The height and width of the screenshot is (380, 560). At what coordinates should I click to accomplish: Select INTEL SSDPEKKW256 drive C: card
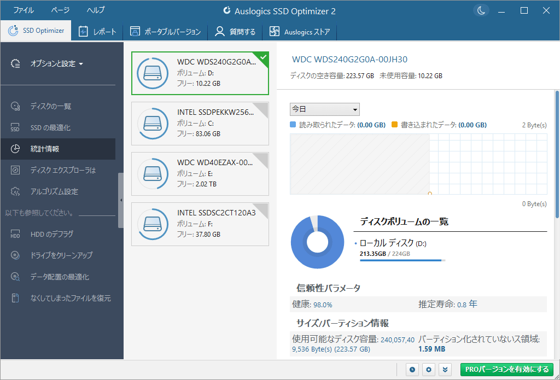point(200,123)
